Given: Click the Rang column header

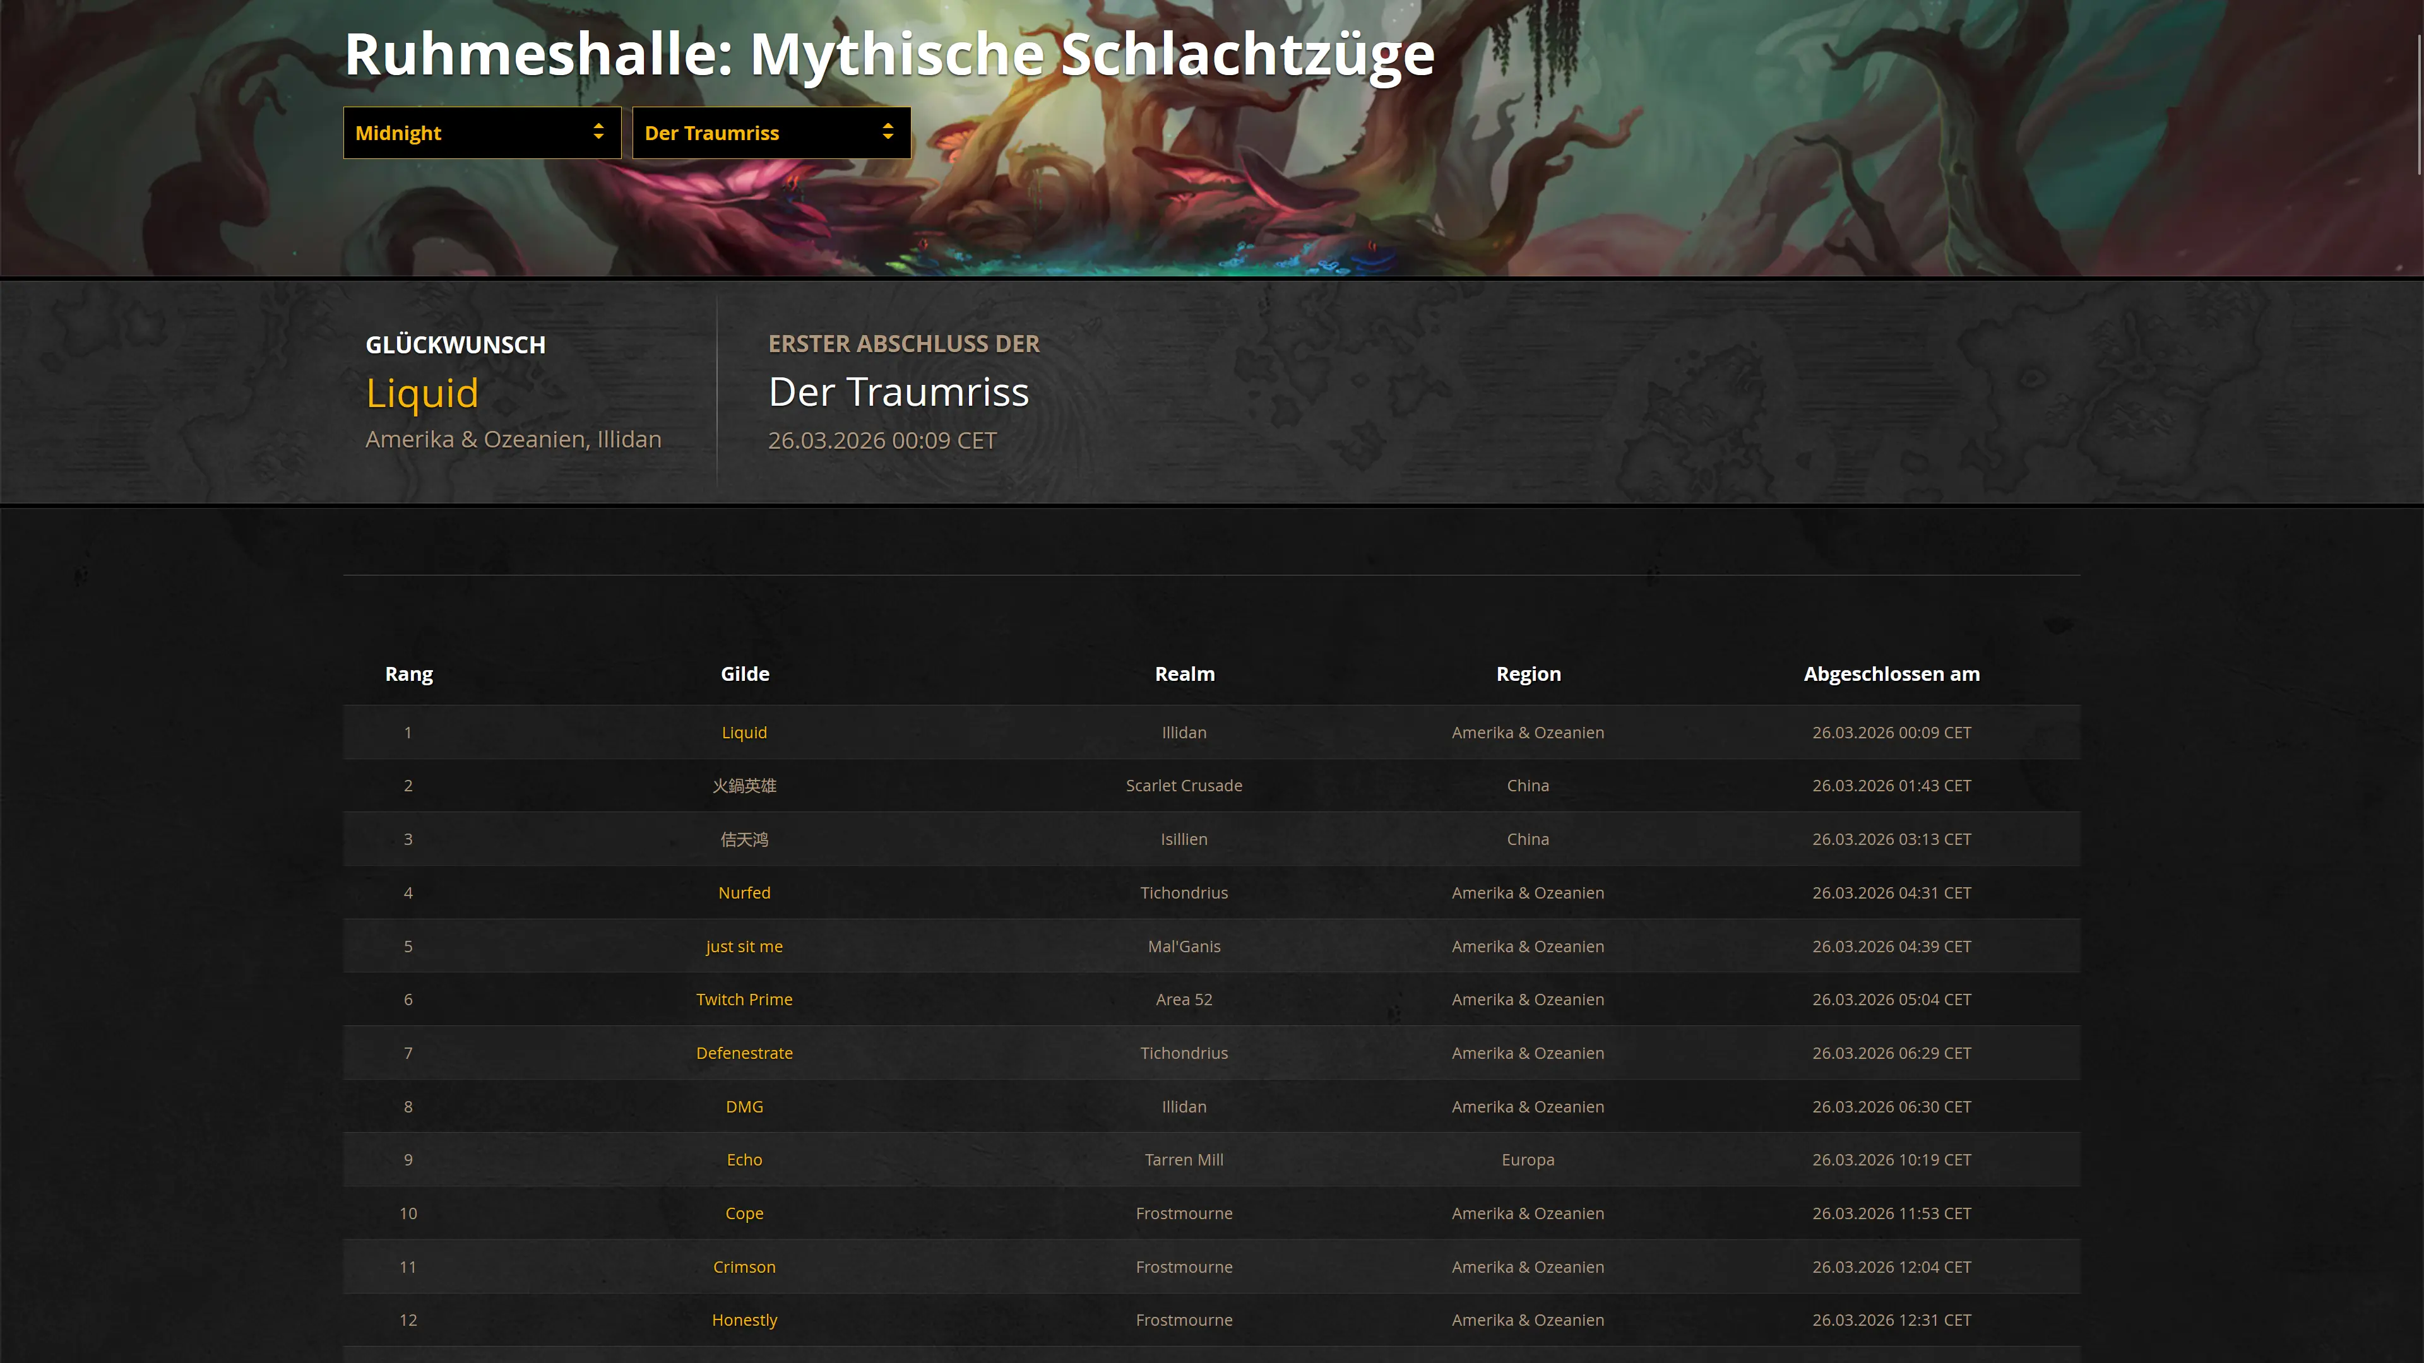Looking at the screenshot, I should (x=408, y=673).
